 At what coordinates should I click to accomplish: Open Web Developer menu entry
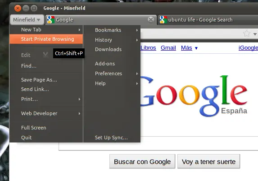click(46, 113)
